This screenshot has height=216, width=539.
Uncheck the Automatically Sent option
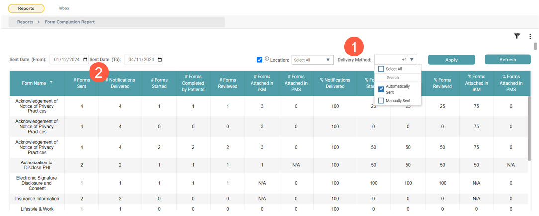click(381, 89)
